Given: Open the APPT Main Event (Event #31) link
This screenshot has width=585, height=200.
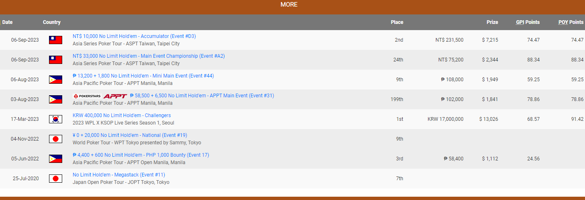Looking at the screenshot, I should (202, 96).
